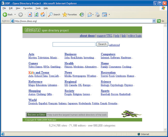Open the Edit dropdown arrow in the toolbar
The width and height of the screenshot is (168, 137).
(x=109, y=14)
